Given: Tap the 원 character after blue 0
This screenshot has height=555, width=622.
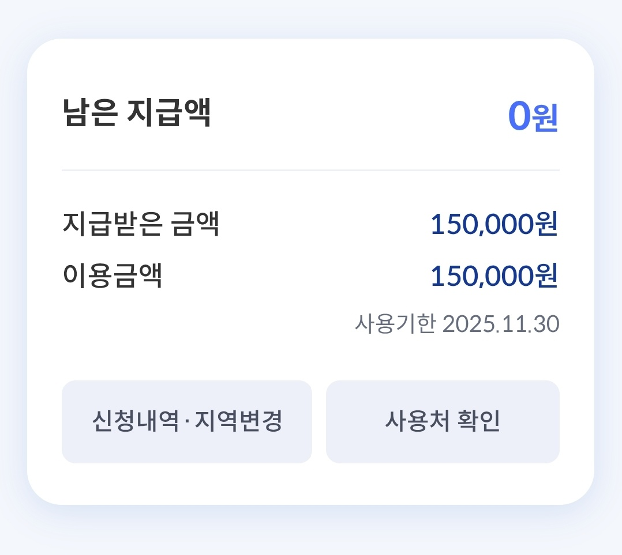Looking at the screenshot, I should point(546,119).
